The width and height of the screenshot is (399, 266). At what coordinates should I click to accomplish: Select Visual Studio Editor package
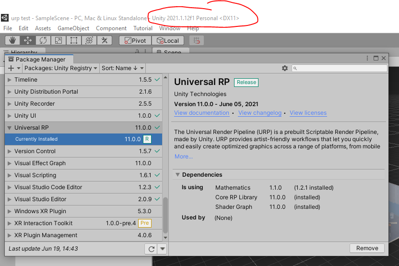83,199
